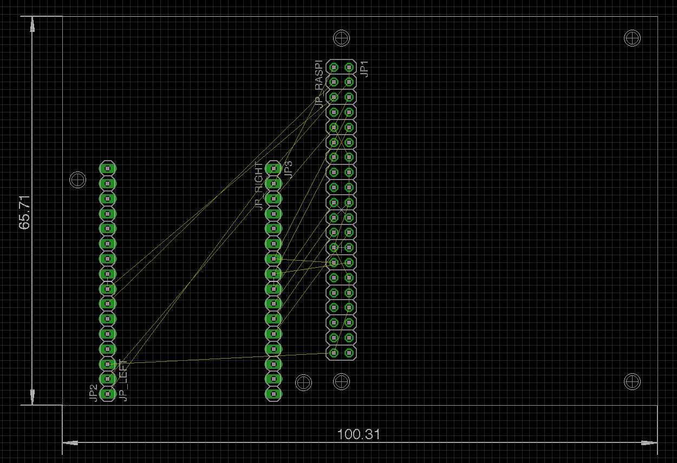677x463 pixels.
Task: Click the bottommost pad of JP2 header
Action: (x=108, y=394)
